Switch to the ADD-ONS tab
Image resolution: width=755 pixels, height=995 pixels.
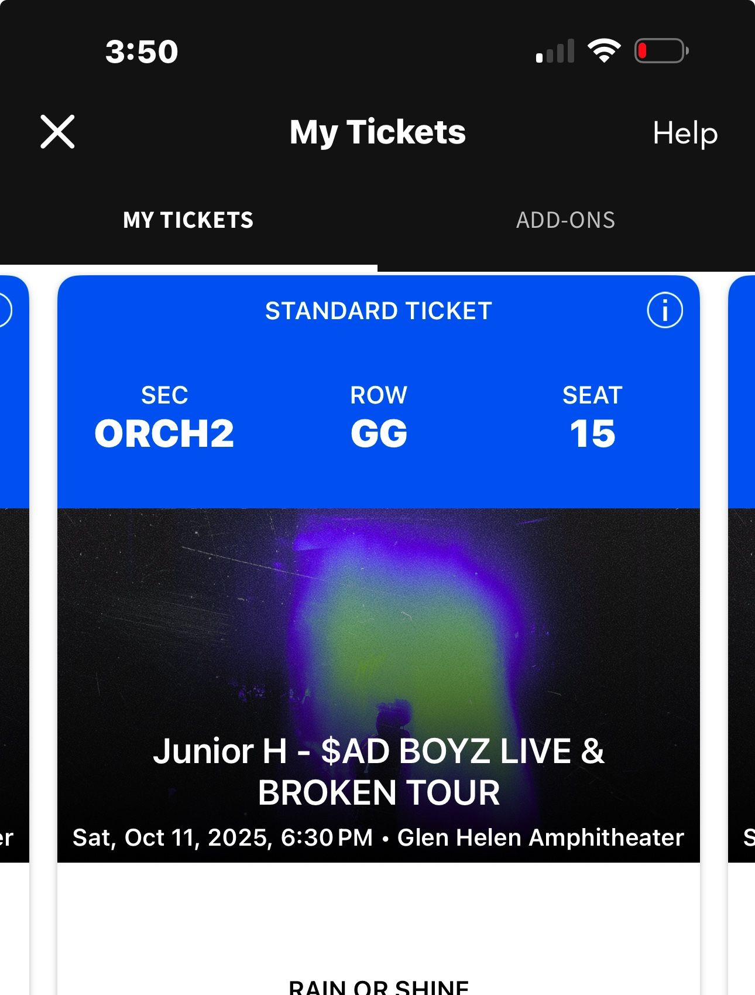coord(565,220)
